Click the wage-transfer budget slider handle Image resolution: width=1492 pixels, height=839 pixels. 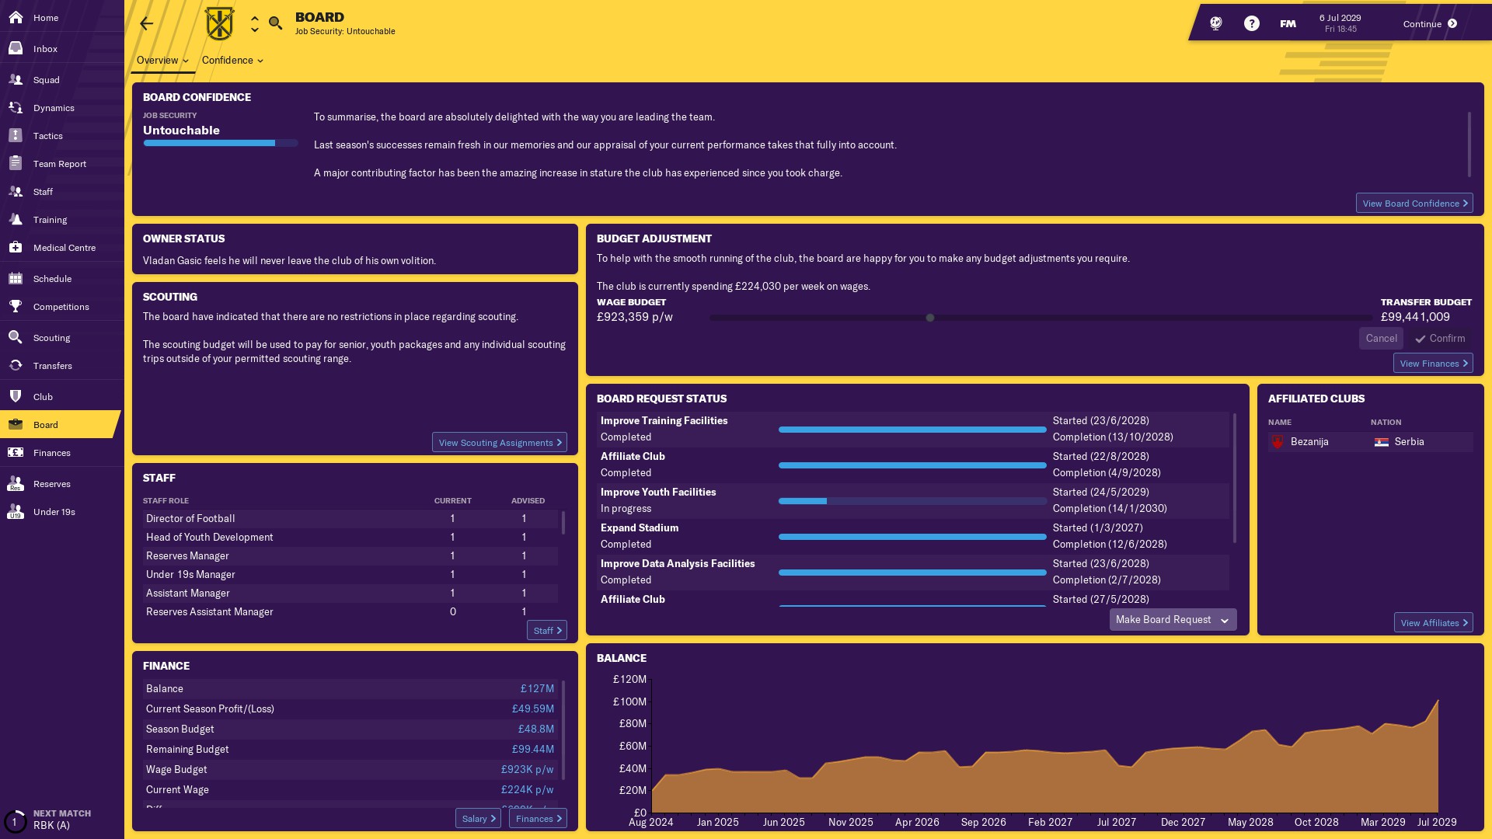pos(929,318)
